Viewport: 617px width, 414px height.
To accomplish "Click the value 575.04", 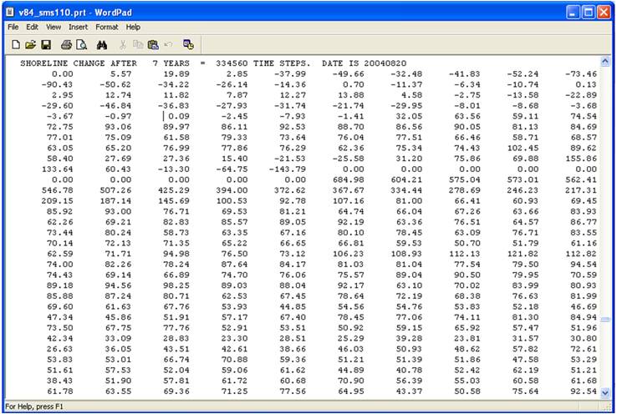I will pos(465,180).
